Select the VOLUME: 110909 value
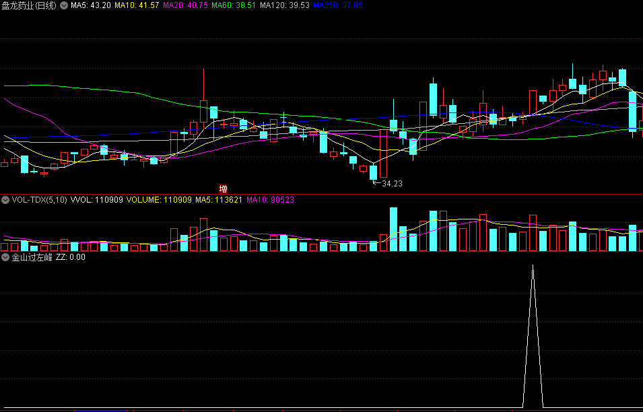This screenshot has height=412, width=643. point(159,200)
